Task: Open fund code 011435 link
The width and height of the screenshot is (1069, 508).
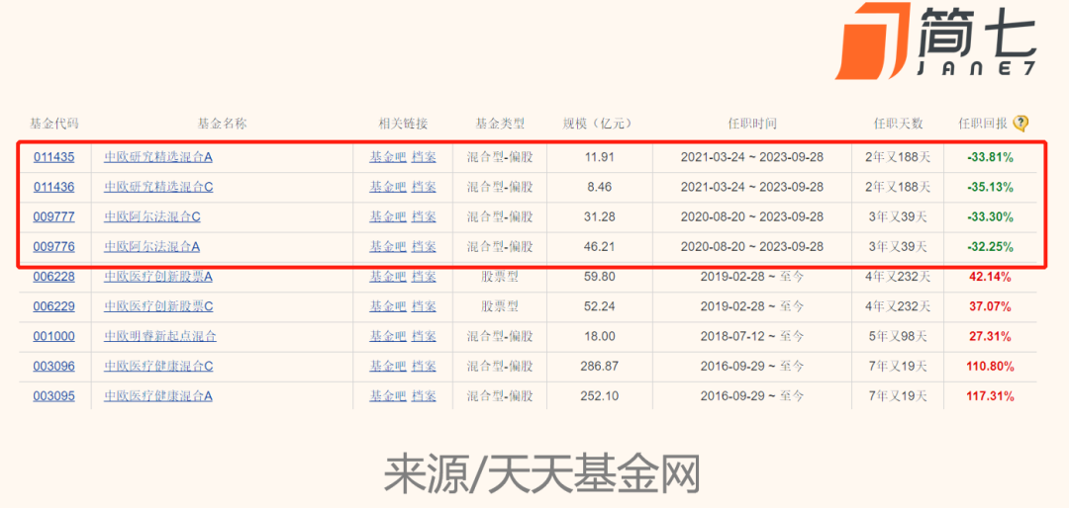Action: 53,157
